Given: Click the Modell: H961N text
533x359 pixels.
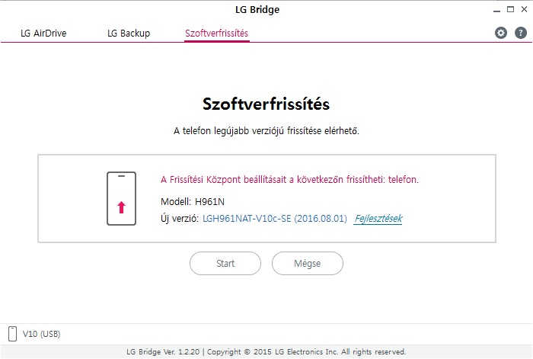Looking at the screenshot, I should coord(193,202).
